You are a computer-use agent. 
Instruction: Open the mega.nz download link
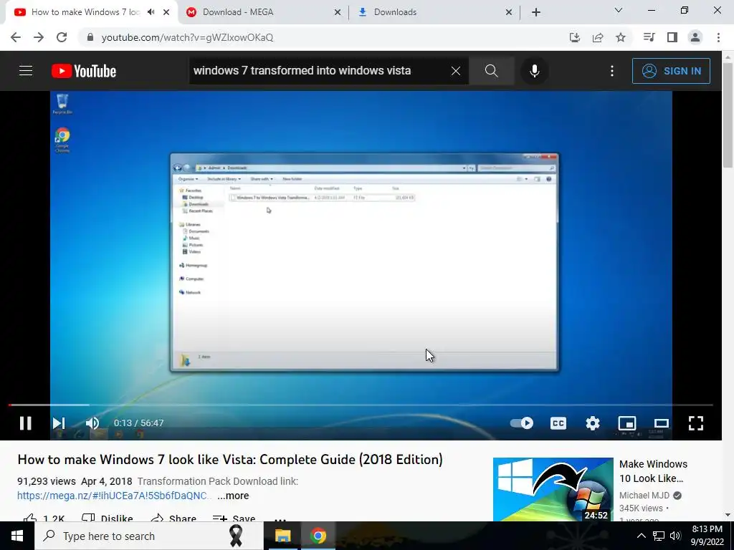point(114,496)
